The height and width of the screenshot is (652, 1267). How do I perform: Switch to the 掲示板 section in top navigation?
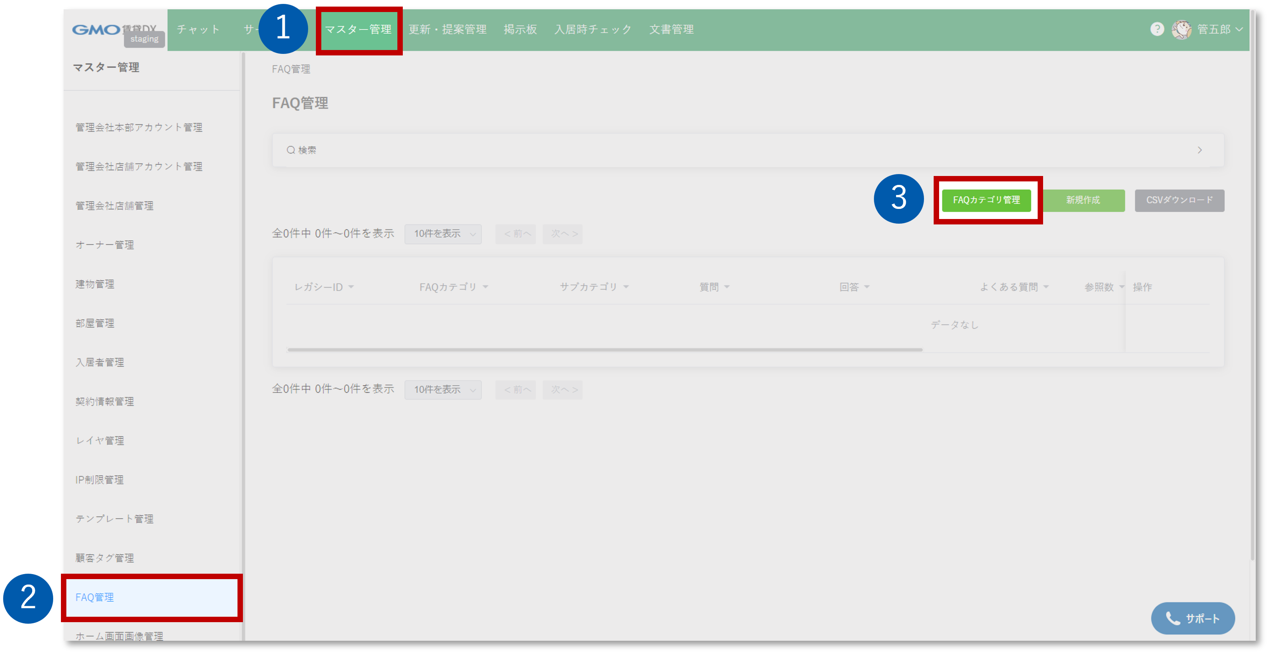(x=520, y=29)
